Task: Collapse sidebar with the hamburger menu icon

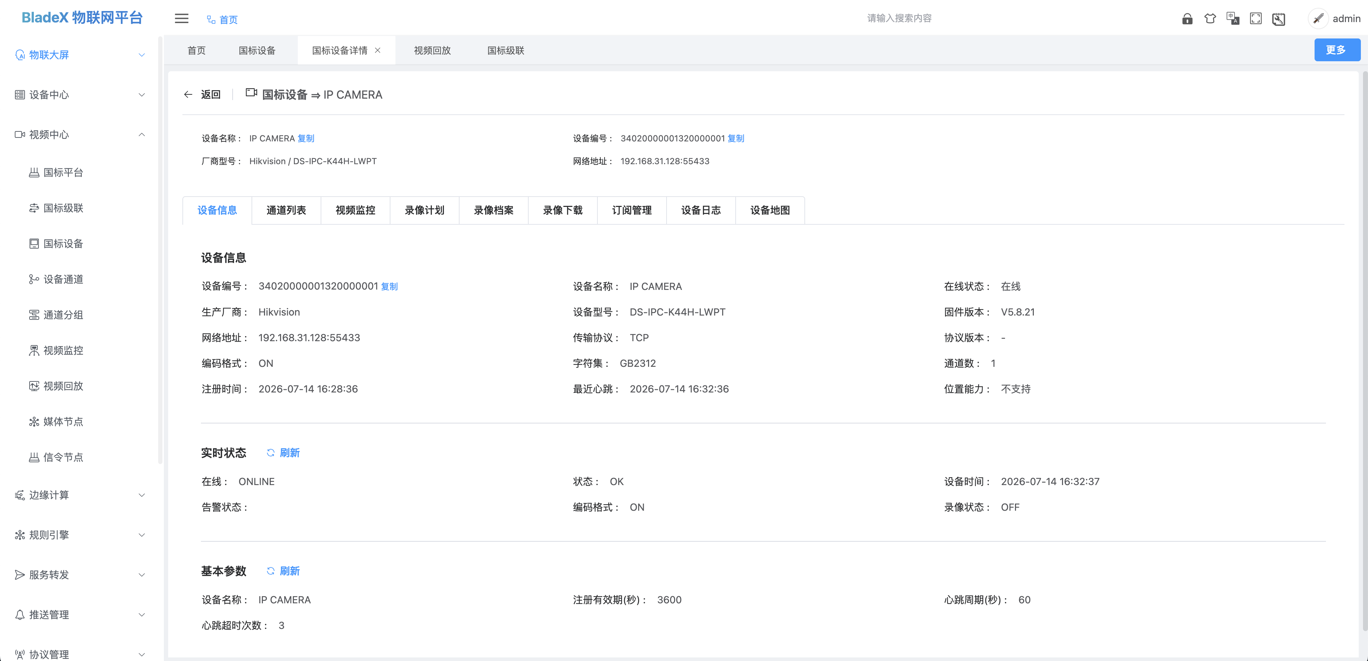Action: click(x=182, y=19)
